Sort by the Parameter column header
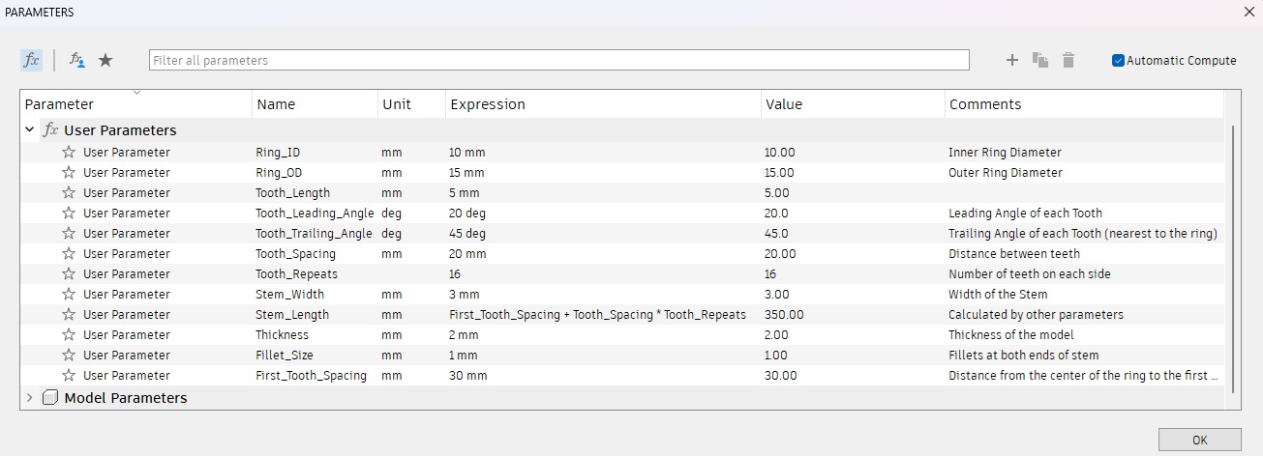Viewport: 1263px width, 456px height. (136, 104)
